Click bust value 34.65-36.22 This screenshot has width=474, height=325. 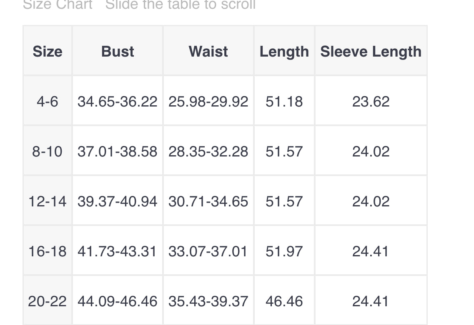(118, 102)
